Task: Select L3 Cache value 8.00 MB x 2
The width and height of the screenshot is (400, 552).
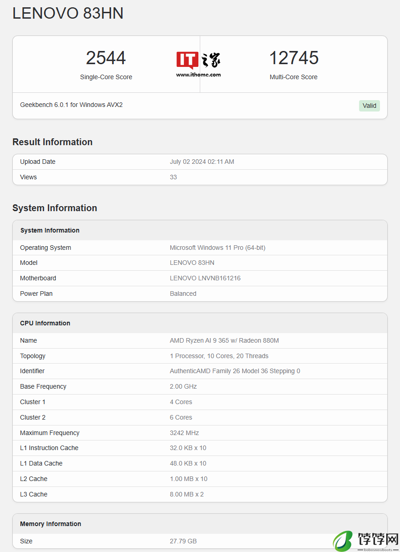Action: pos(187,494)
